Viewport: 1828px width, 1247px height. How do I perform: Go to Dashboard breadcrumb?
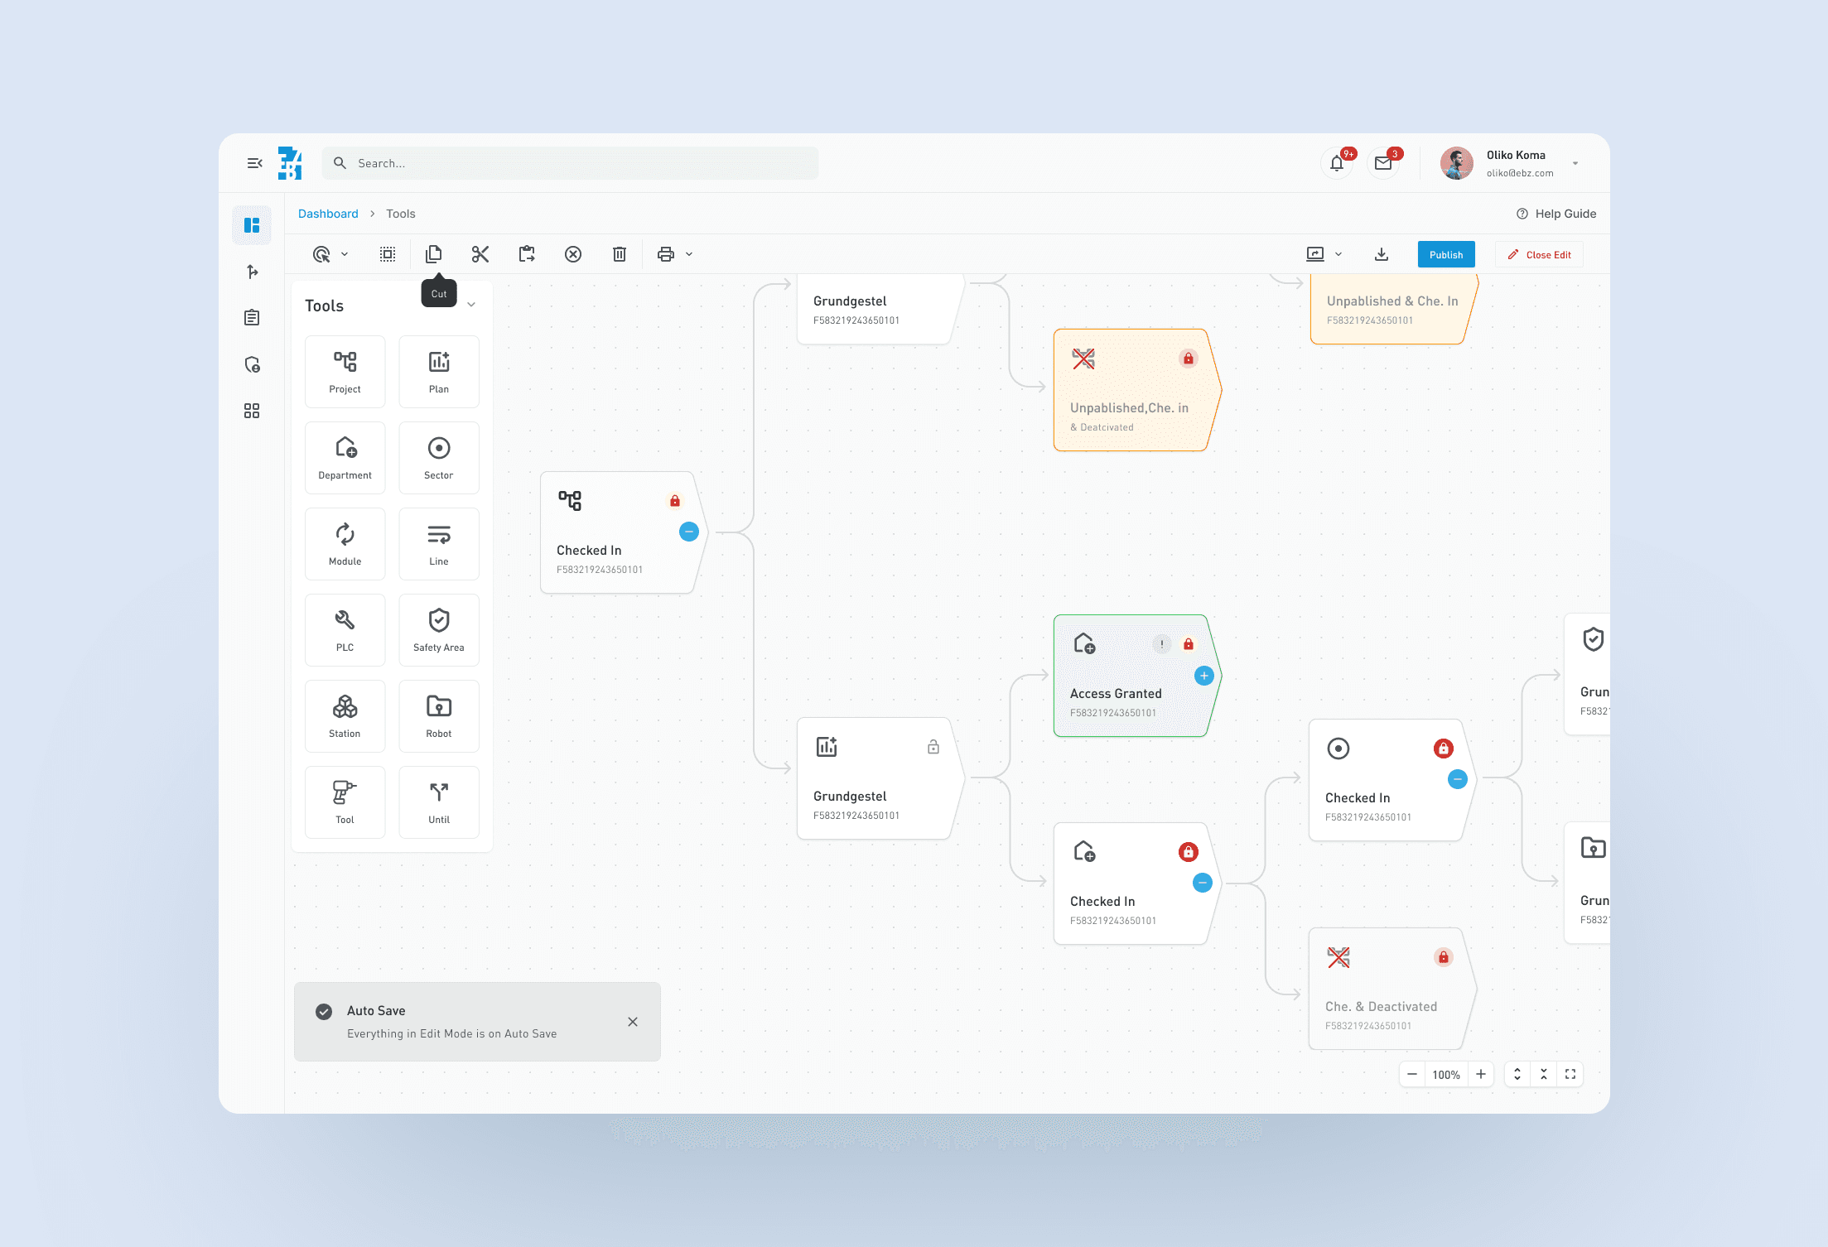pos(328,214)
